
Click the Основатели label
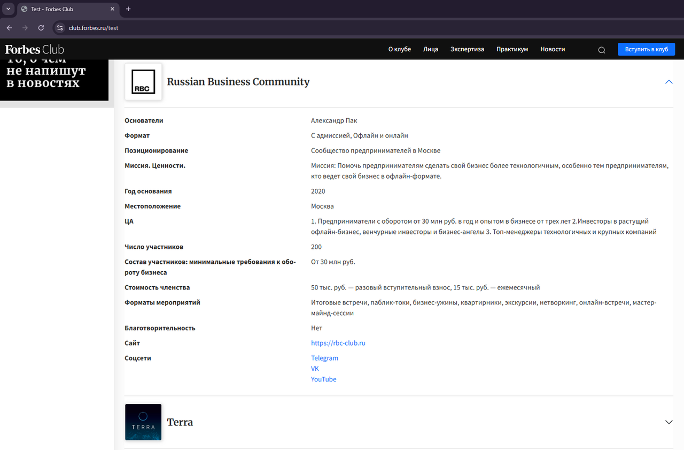(x=144, y=120)
